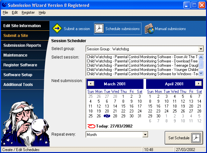Click the March 2001 calendar header

(115, 84)
